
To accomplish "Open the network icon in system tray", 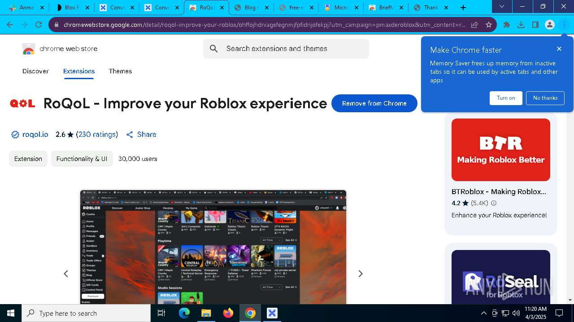I will [505, 313].
